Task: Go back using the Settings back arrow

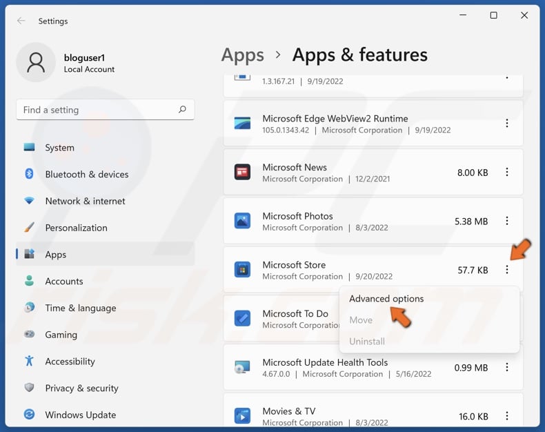Action: click(21, 21)
